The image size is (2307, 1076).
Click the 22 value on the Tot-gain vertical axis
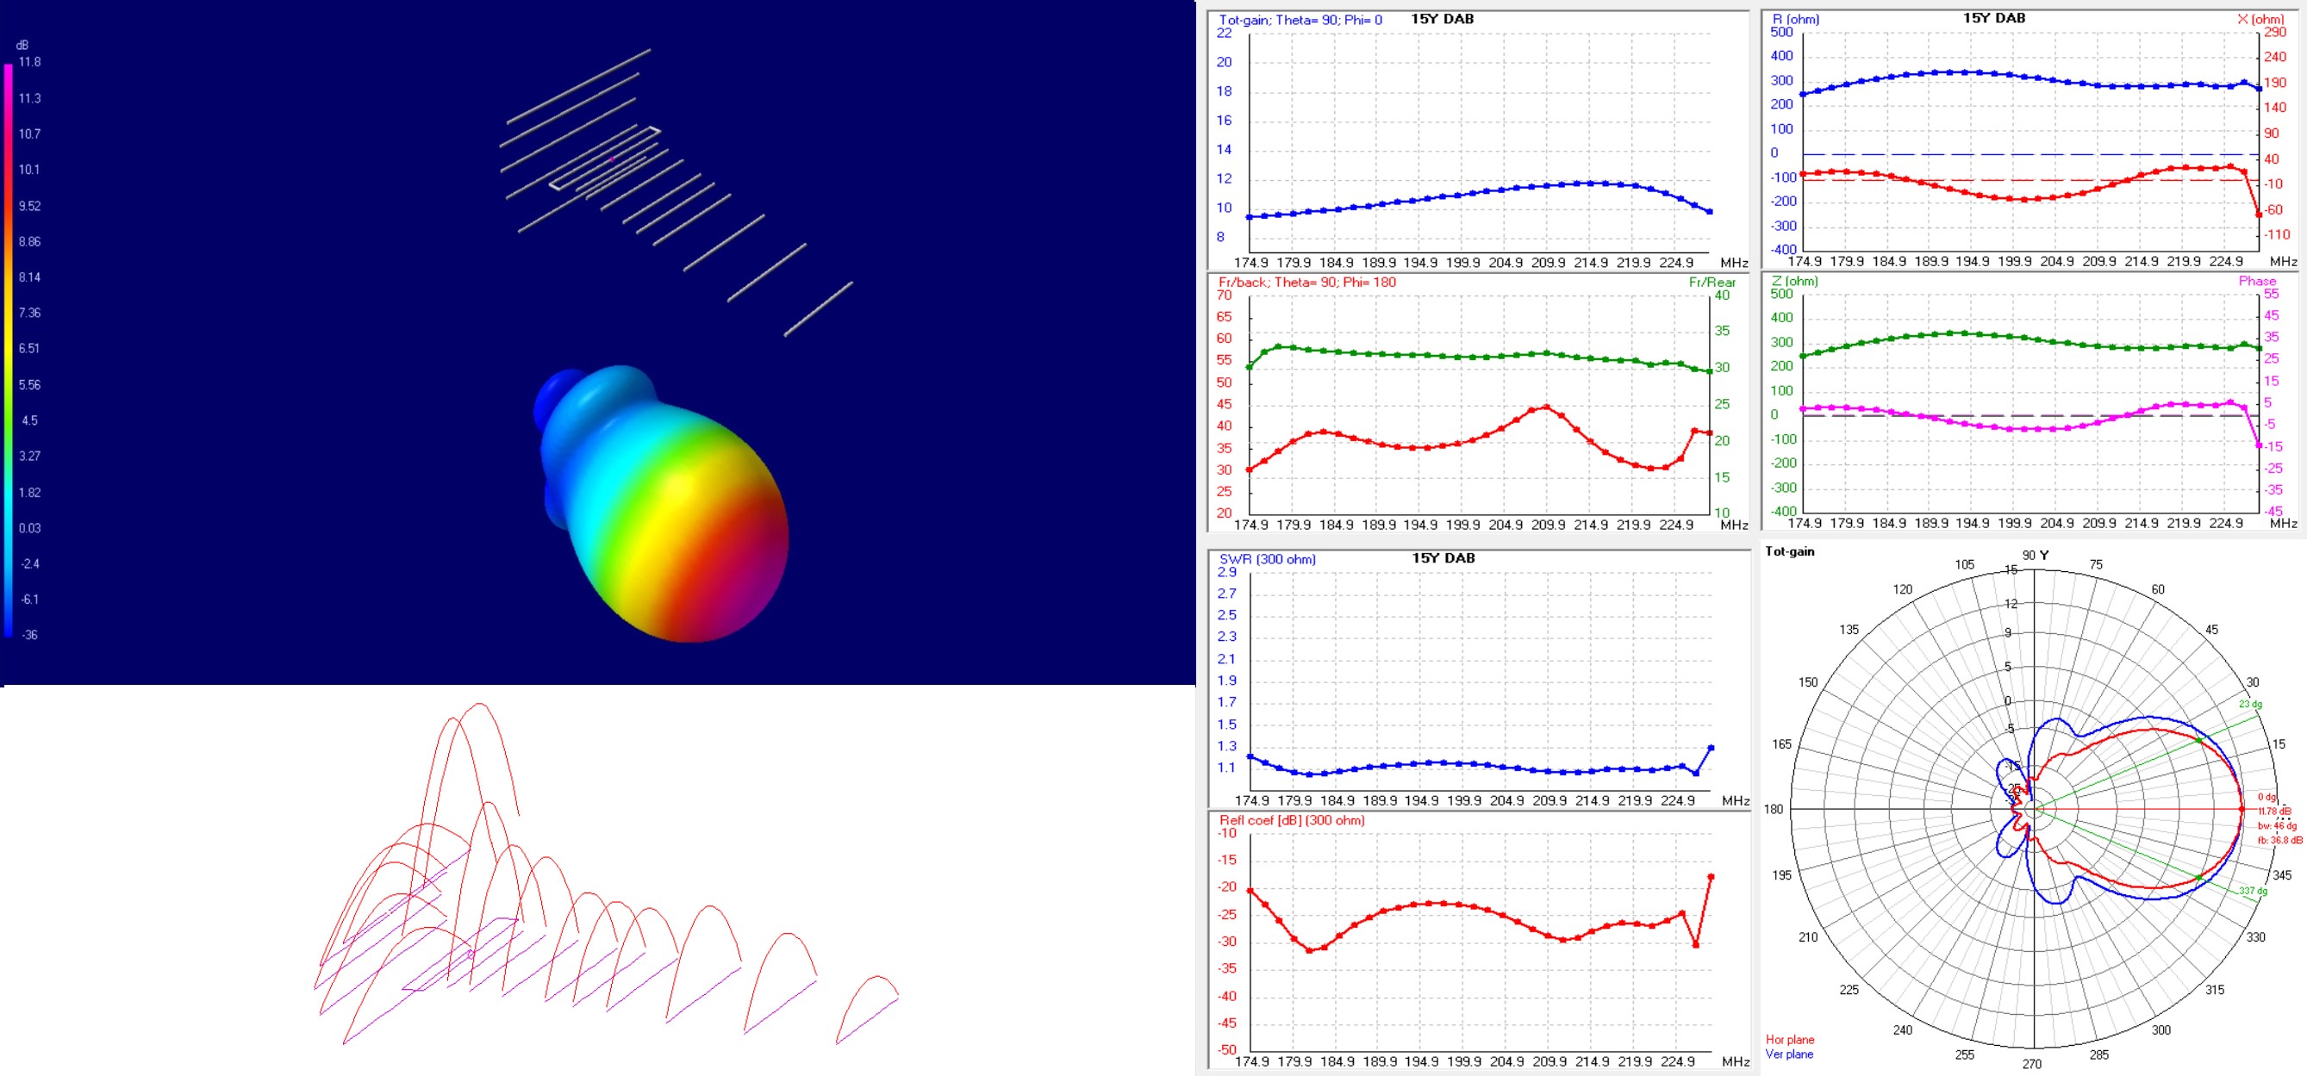click(x=1225, y=33)
